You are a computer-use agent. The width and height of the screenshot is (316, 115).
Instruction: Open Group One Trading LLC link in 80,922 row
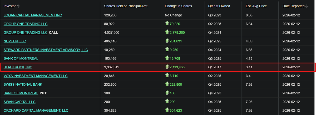(26, 24)
